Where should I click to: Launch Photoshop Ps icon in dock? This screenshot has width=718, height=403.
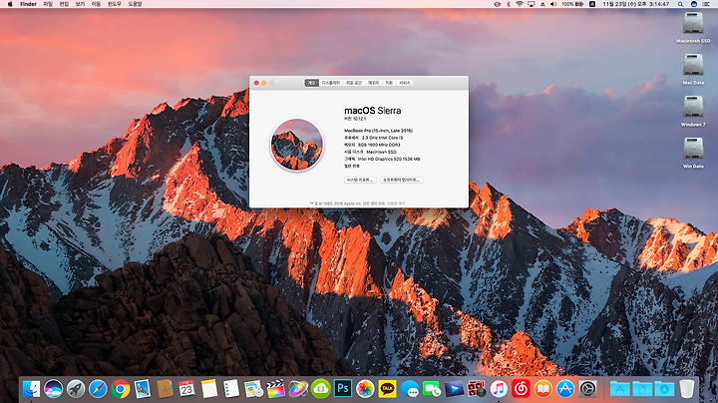point(343,389)
